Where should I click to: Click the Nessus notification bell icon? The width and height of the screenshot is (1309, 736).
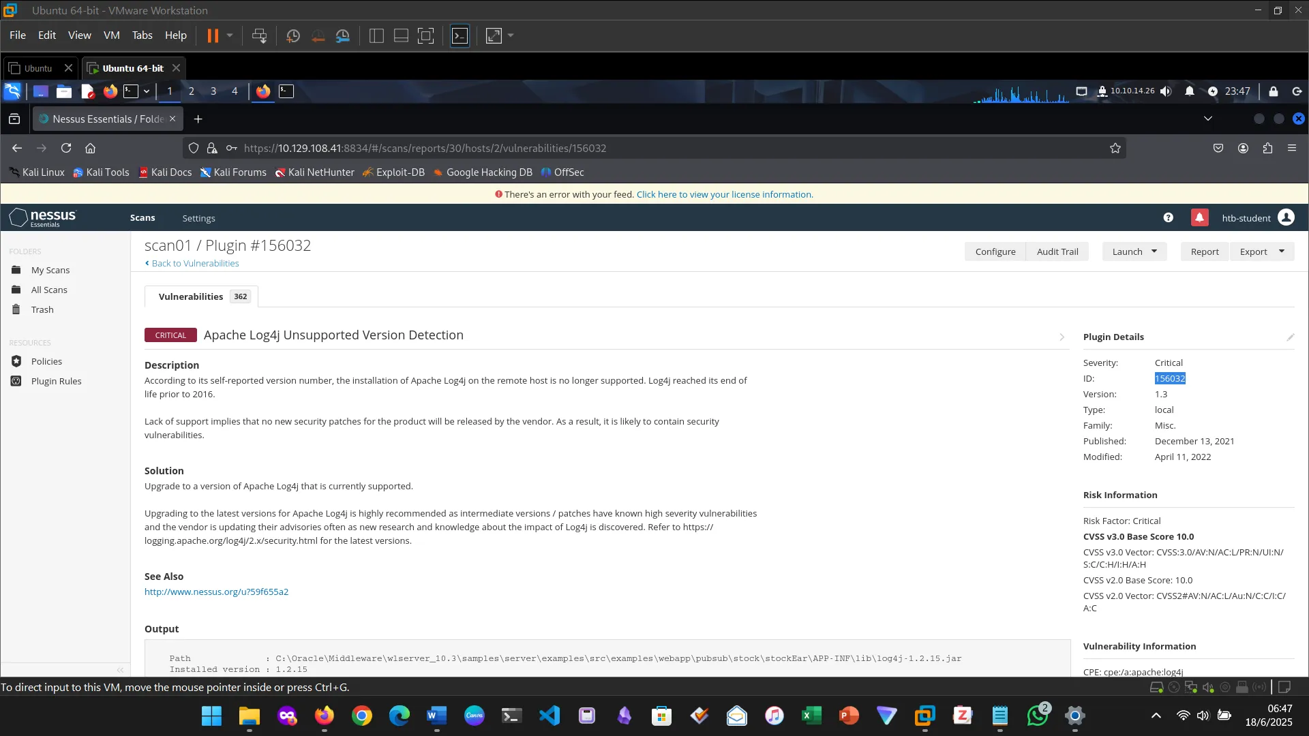(1199, 218)
